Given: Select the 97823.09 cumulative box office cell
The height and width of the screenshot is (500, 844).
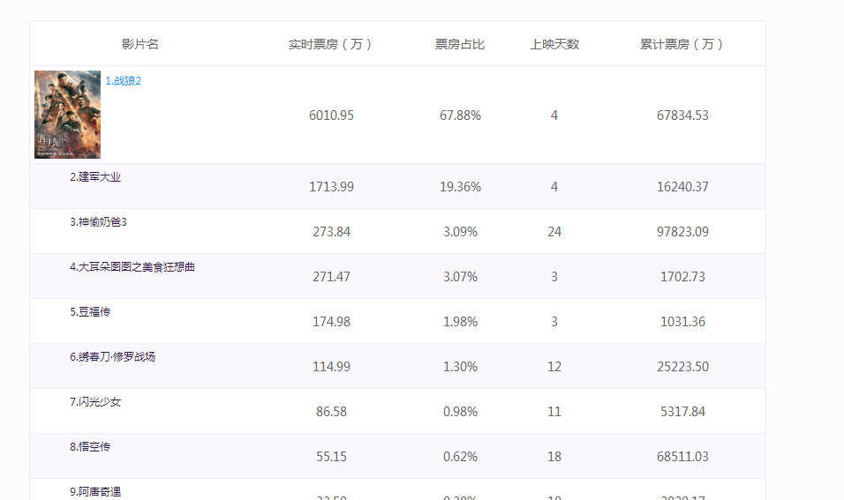Looking at the screenshot, I should pyautogui.click(x=684, y=232).
